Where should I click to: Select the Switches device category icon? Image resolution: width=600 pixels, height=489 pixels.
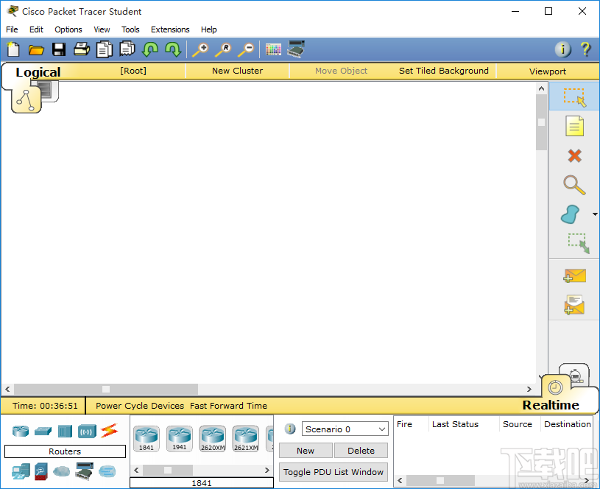[43, 431]
